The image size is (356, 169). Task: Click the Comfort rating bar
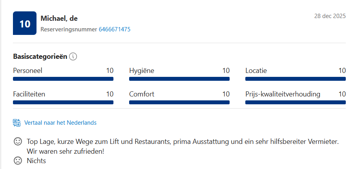tap(179, 102)
